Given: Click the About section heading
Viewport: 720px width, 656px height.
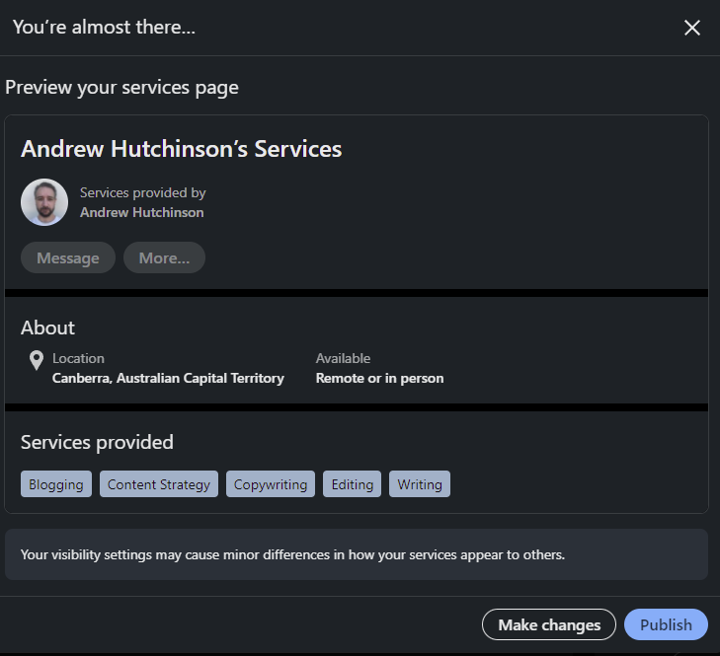Looking at the screenshot, I should click(x=47, y=328).
